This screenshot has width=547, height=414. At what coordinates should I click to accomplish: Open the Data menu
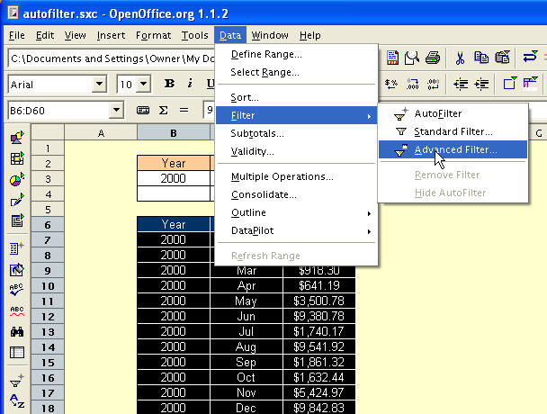(x=230, y=35)
